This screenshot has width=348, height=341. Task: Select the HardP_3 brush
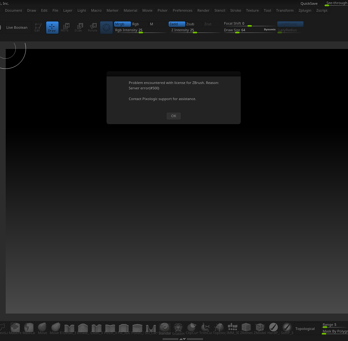coord(273,328)
